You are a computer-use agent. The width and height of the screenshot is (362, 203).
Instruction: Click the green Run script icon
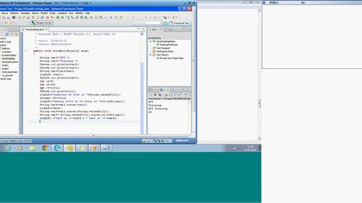click(x=58, y=17)
